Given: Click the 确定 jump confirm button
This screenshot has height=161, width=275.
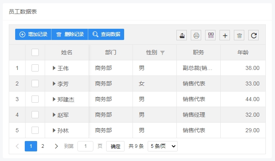Looking at the screenshot, I should tap(115, 146).
